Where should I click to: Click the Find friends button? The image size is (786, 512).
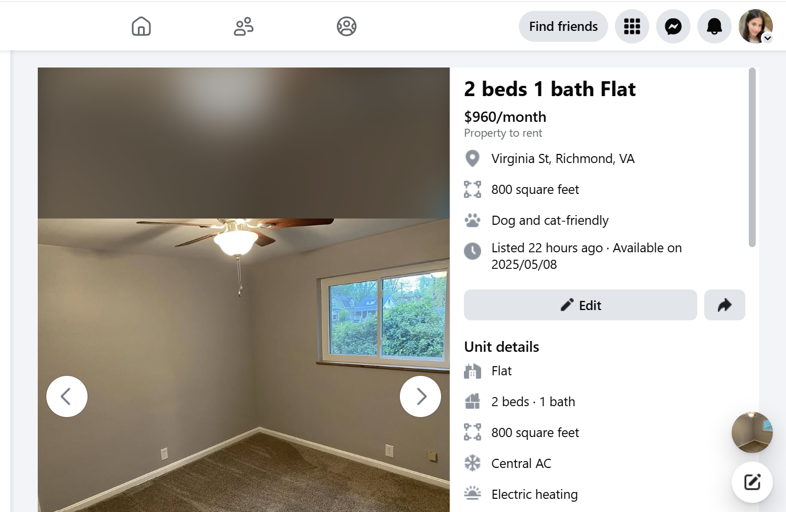tap(563, 26)
